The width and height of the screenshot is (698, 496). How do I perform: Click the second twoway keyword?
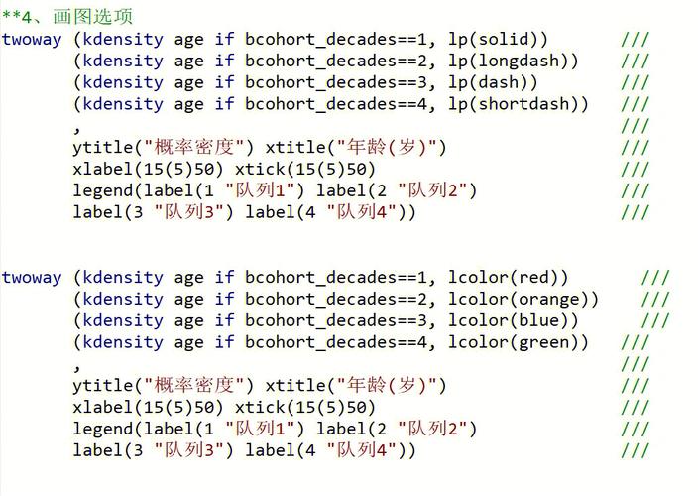pyautogui.click(x=31, y=278)
